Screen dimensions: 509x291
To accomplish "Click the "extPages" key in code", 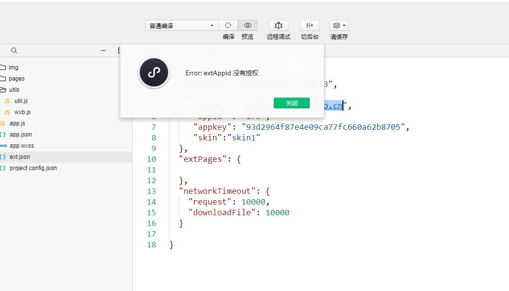I will point(203,159).
